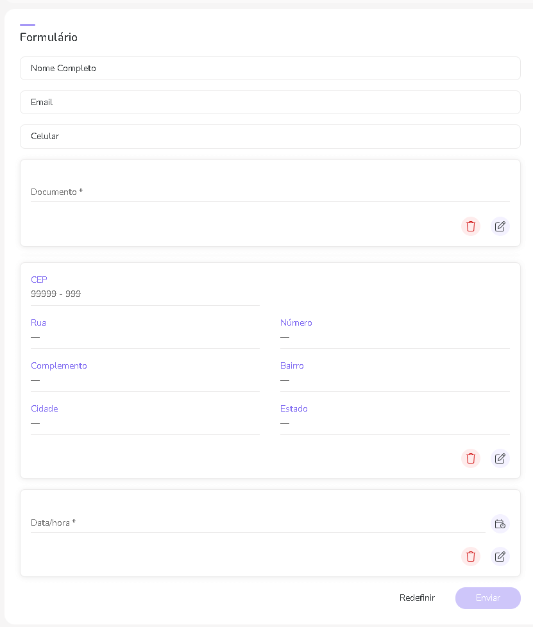Edit the Documento field card
This screenshot has height=627, width=533.
[x=500, y=226]
